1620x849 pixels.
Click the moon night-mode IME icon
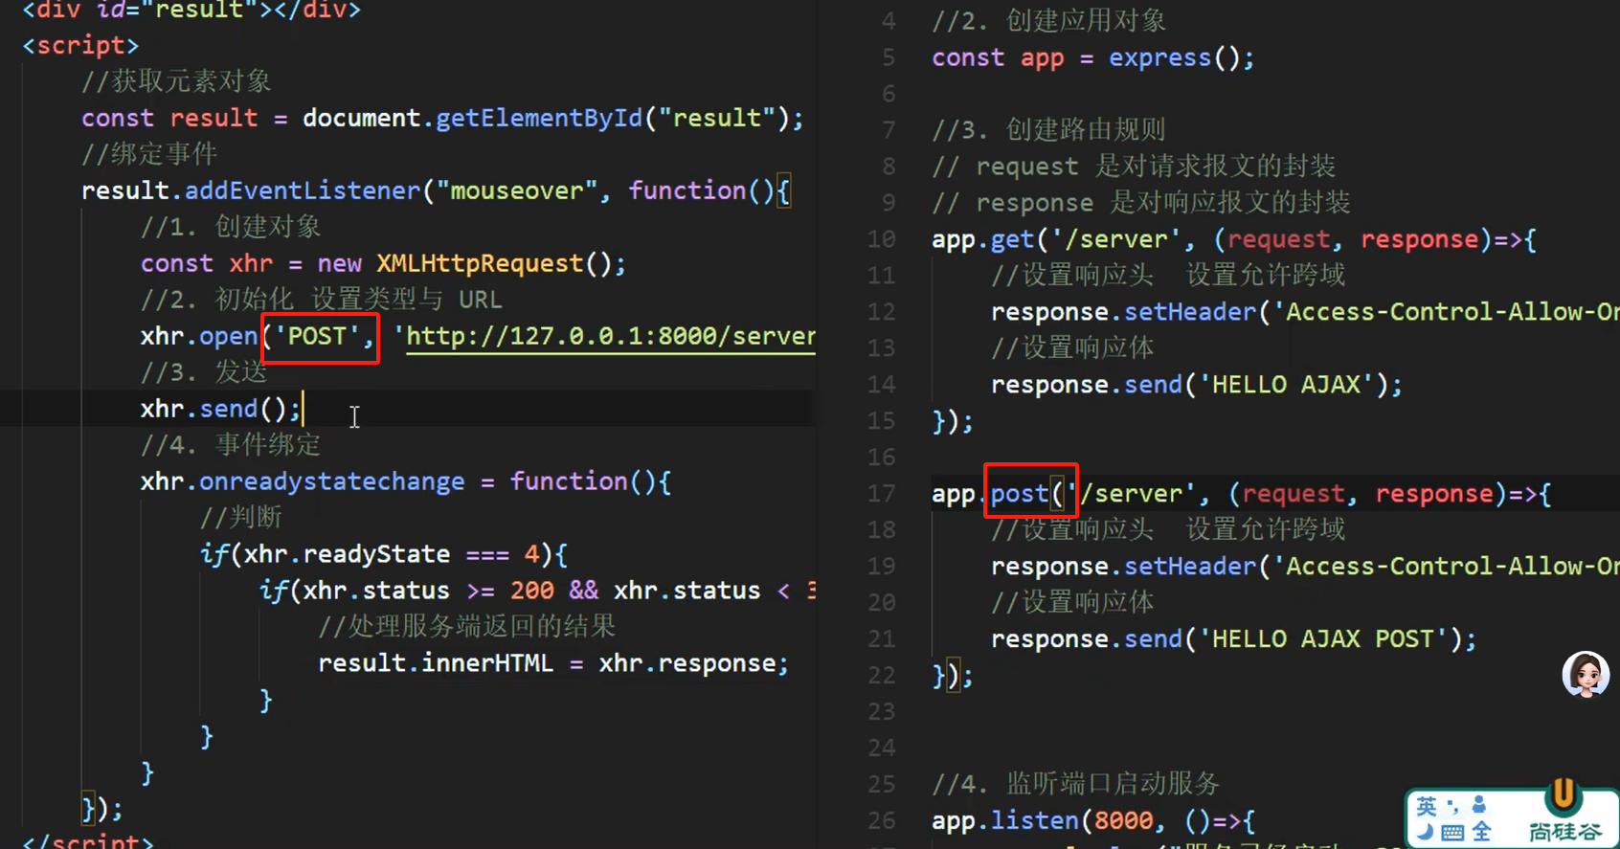(x=1425, y=832)
